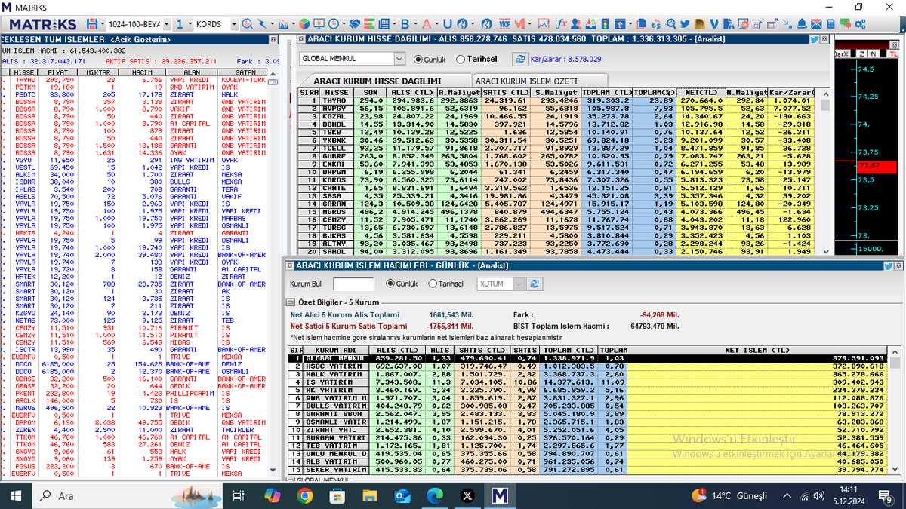Click the lightning bolt toolbar icon
The width and height of the screenshot is (906, 509).
point(262,24)
